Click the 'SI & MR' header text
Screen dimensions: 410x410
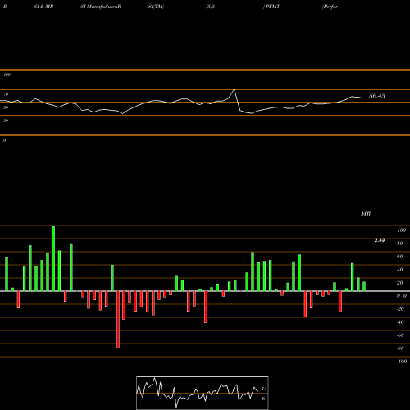click(43, 7)
